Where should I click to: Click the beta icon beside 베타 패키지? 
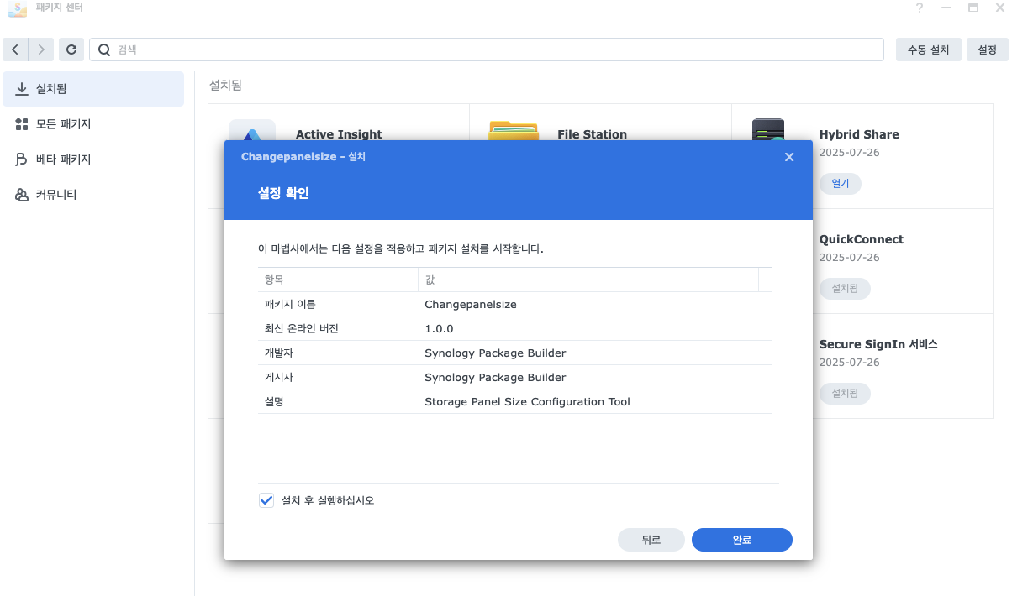[22, 159]
